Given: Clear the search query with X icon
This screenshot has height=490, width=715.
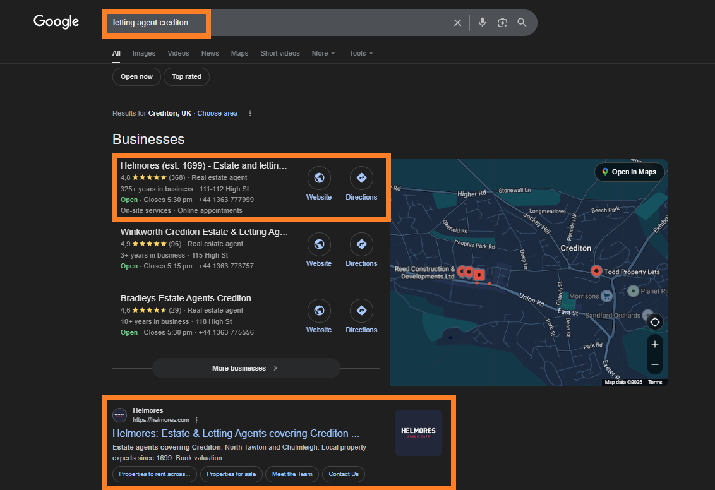Looking at the screenshot, I should pos(457,23).
